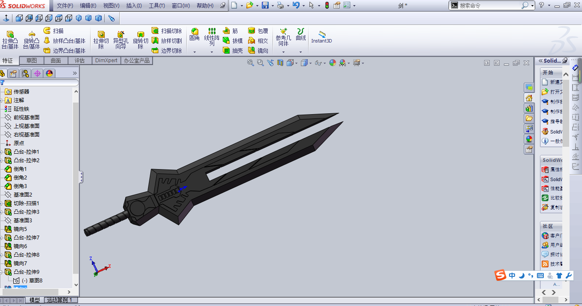Click the rebuild traffic light icon
Screen dimensions: 582x306
[x=327, y=6]
